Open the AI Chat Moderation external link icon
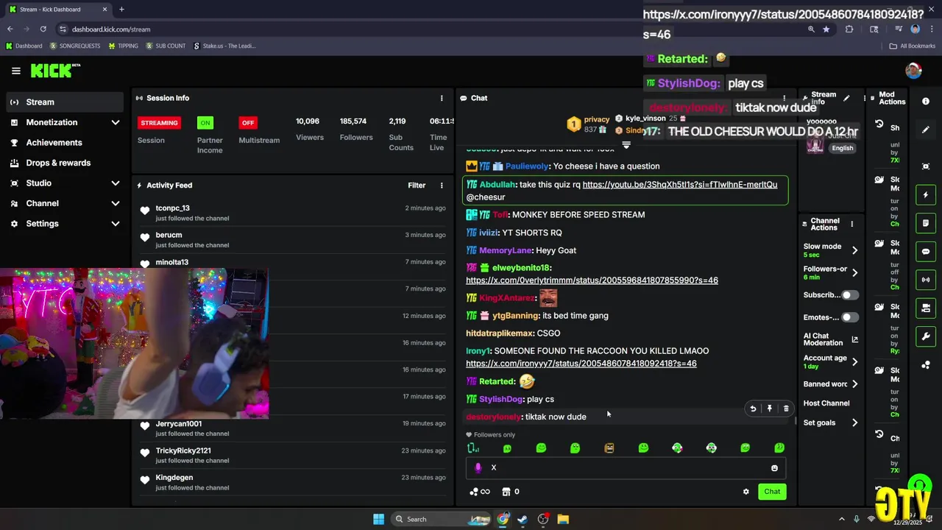Viewport: 942px width, 530px height. point(854,339)
